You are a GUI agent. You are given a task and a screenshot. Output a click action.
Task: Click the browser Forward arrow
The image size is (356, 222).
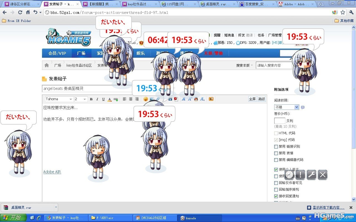[12, 12]
